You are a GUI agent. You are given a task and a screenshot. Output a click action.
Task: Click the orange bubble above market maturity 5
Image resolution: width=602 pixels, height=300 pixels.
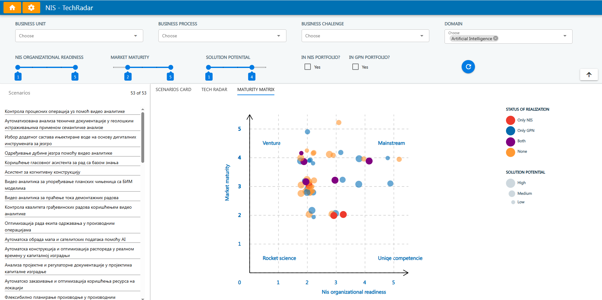click(x=339, y=123)
